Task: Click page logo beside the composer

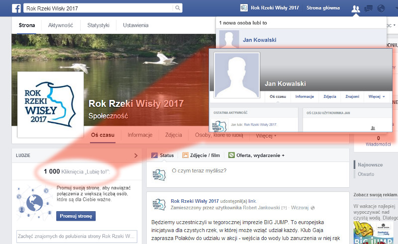Action: tap(159, 175)
